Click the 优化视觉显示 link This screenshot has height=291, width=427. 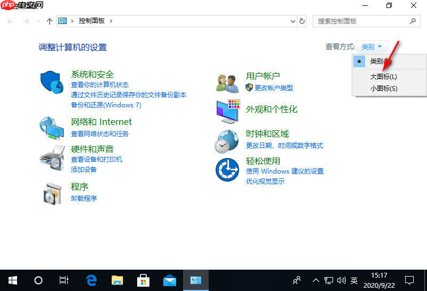tap(265, 181)
